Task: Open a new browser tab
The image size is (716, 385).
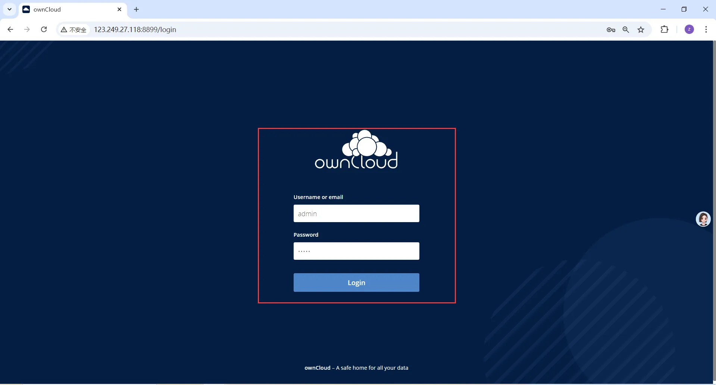Action: (x=137, y=9)
